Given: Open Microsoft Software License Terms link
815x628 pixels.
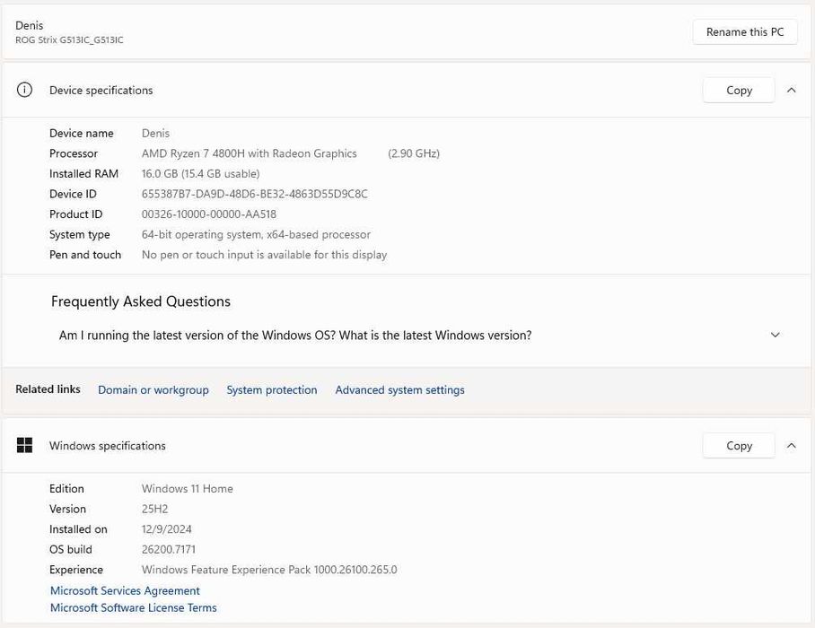Looking at the screenshot, I should click(134, 607).
